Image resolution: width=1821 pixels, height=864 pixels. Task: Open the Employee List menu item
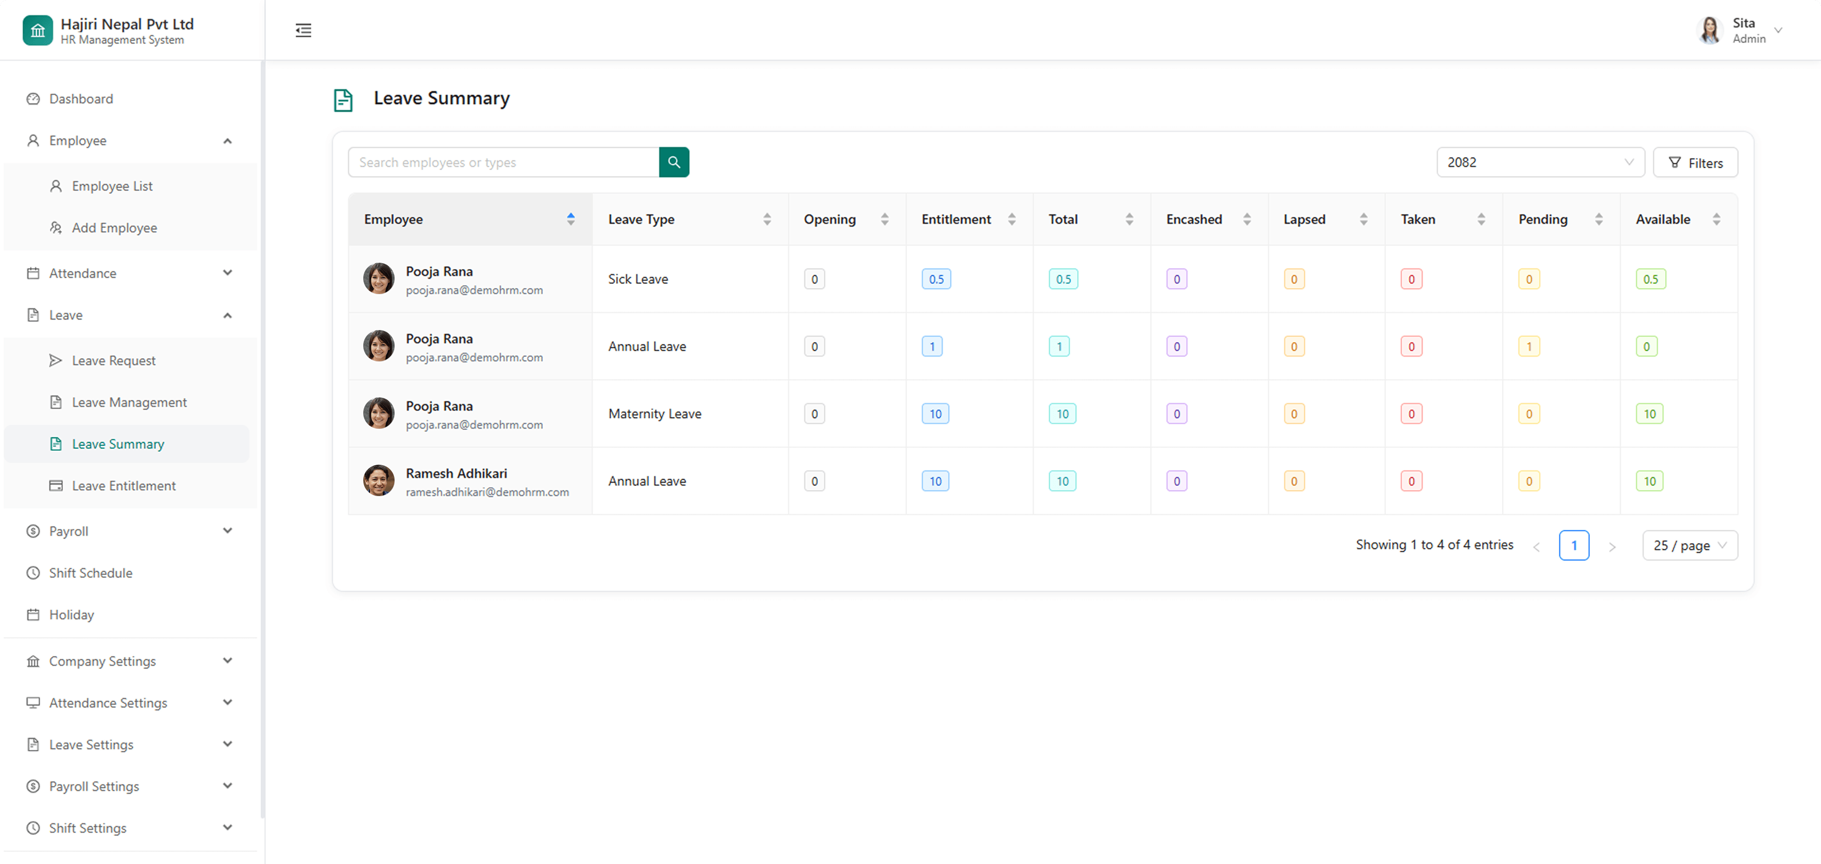(x=112, y=186)
